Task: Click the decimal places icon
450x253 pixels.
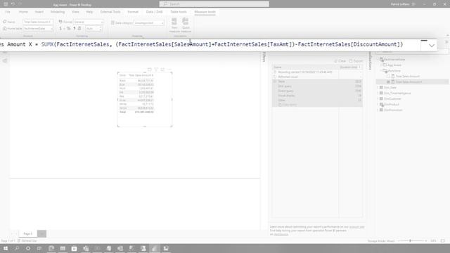Action: (79, 28)
